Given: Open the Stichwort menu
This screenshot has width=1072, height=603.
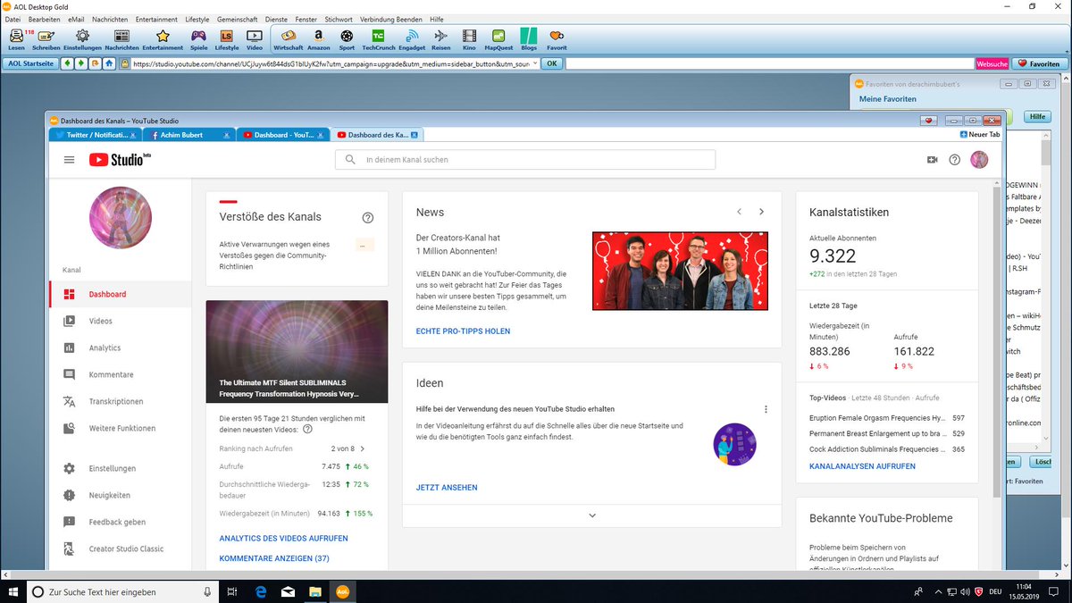Looking at the screenshot, I should [x=339, y=19].
